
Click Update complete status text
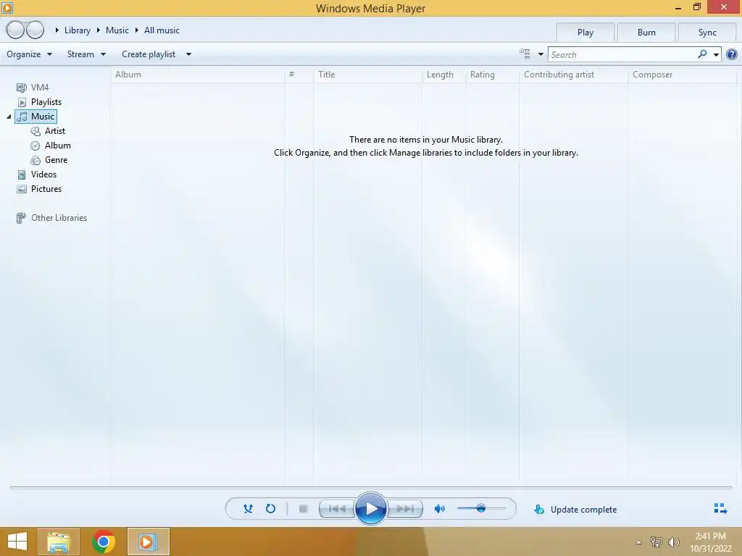(583, 510)
